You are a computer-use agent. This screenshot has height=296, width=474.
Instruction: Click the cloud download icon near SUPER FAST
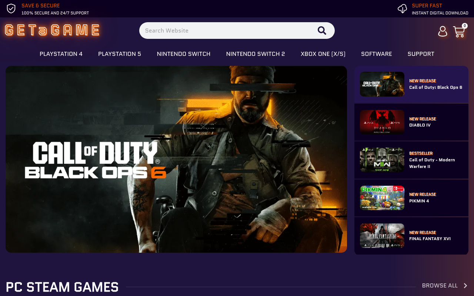tap(402, 8)
